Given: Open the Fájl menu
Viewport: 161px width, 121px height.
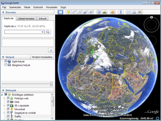Looking at the screenshot, I should tap(4, 7).
